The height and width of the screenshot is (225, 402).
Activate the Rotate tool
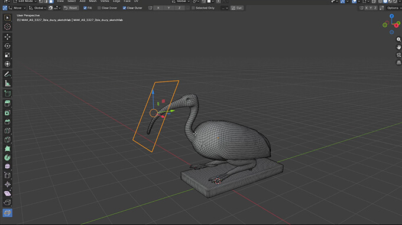(8, 46)
